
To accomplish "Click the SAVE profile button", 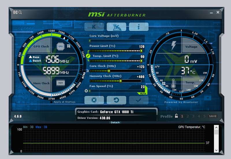I will point(213,116).
